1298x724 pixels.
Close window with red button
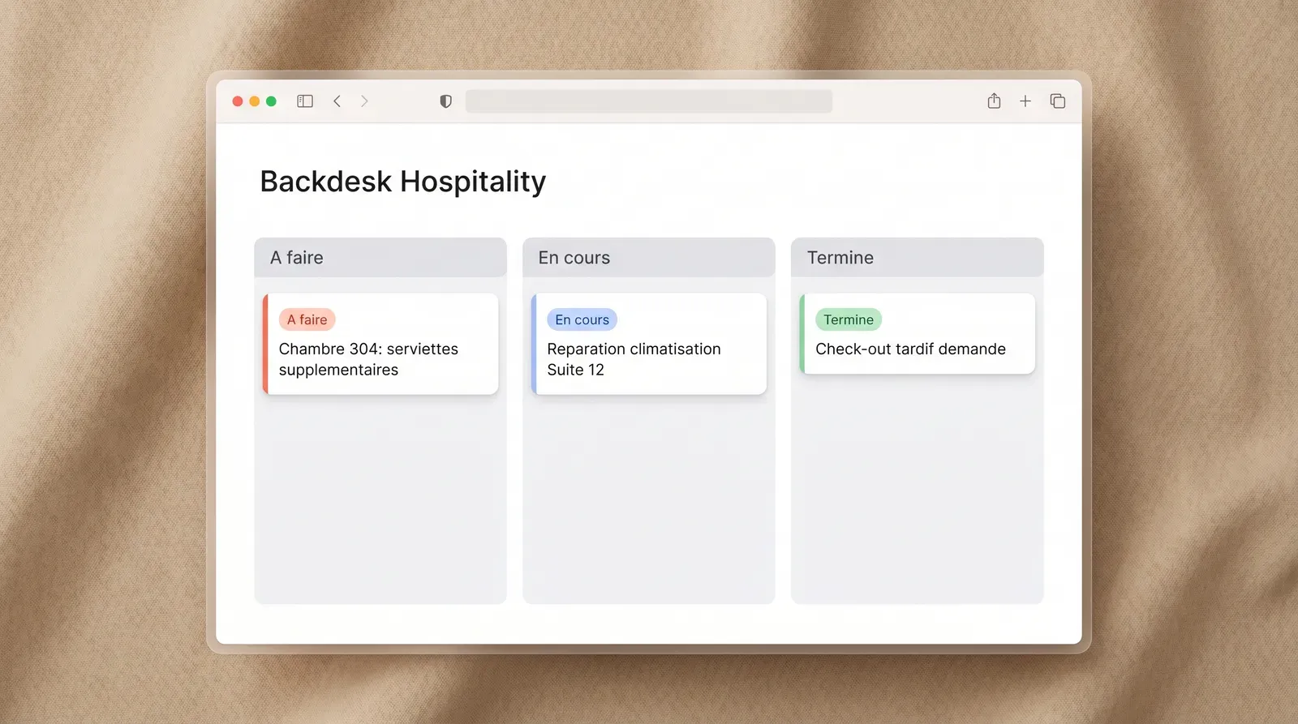point(238,101)
